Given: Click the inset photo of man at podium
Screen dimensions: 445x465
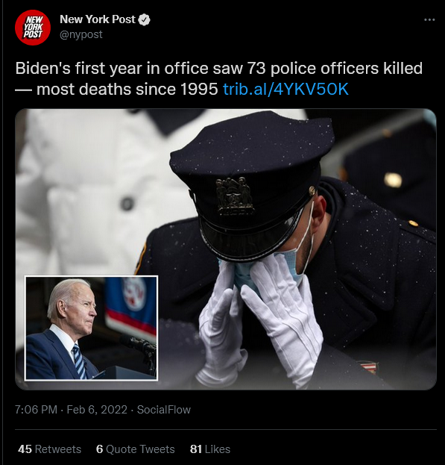Looking at the screenshot, I should 91,328.
